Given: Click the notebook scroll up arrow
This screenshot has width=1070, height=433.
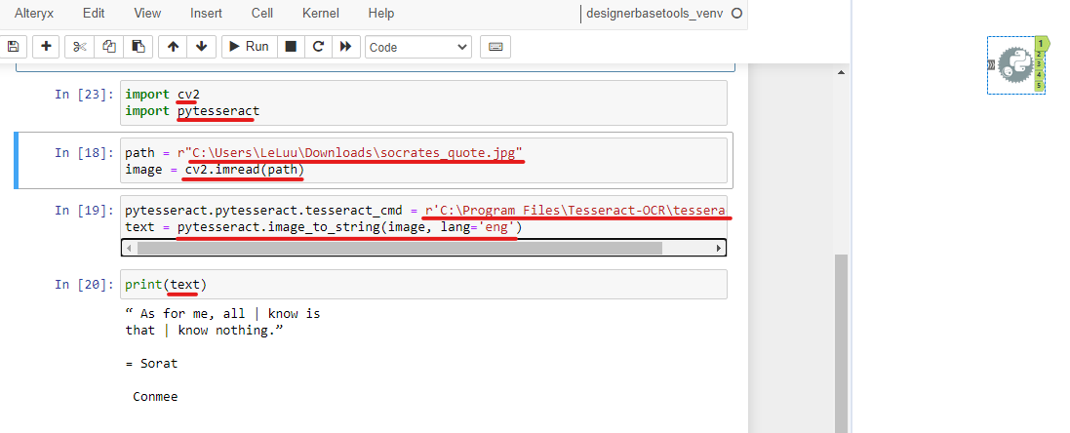Looking at the screenshot, I should point(841,71).
